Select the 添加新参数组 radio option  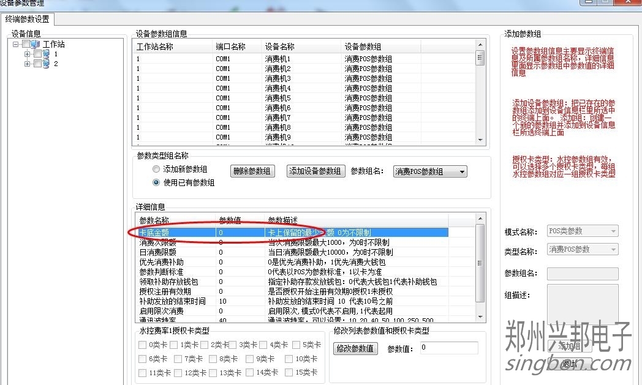[x=156, y=170]
